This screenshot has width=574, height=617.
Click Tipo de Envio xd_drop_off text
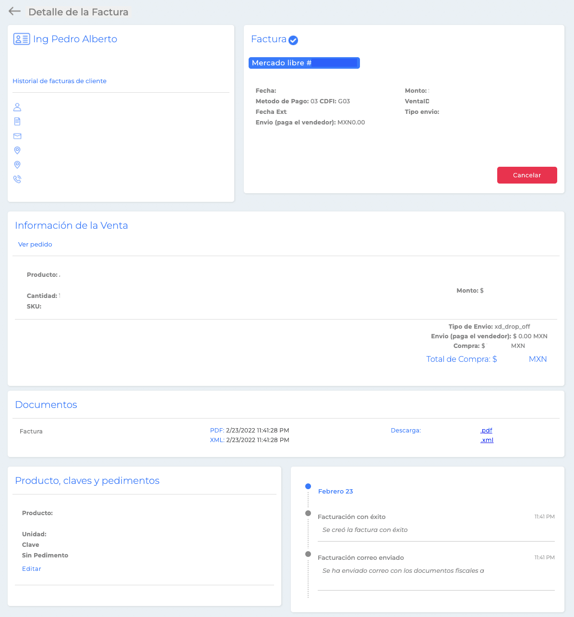click(x=490, y=327)
